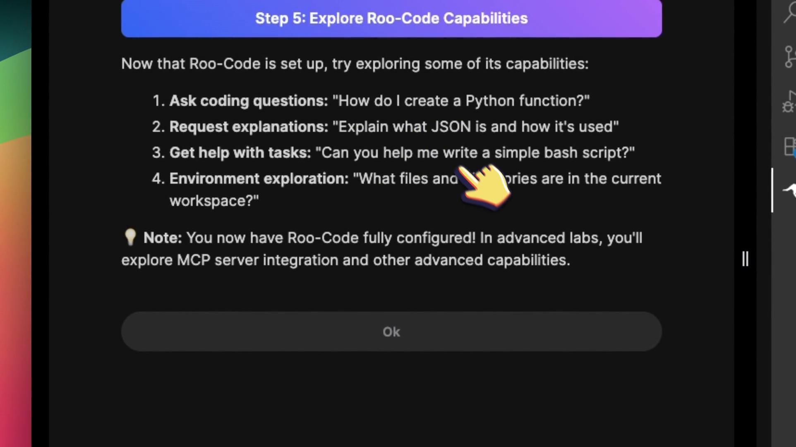The width and height of the screenshot is (796, 447).
Task: Click the text "Environment exploration:"
Action: 259,179
